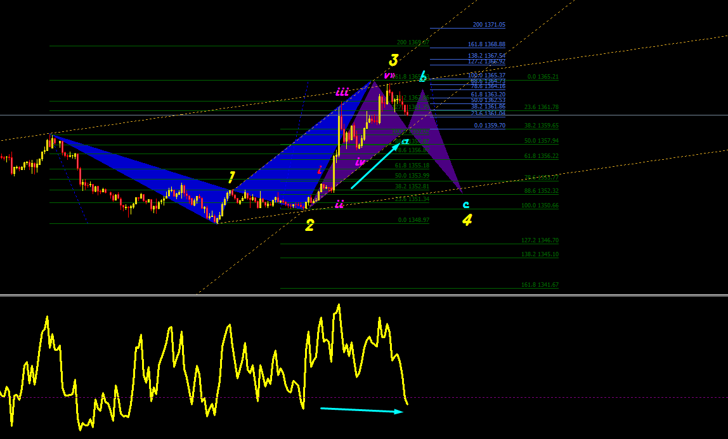
Task: Click the cyan 'c' wave label
Action: coord(466,204)
